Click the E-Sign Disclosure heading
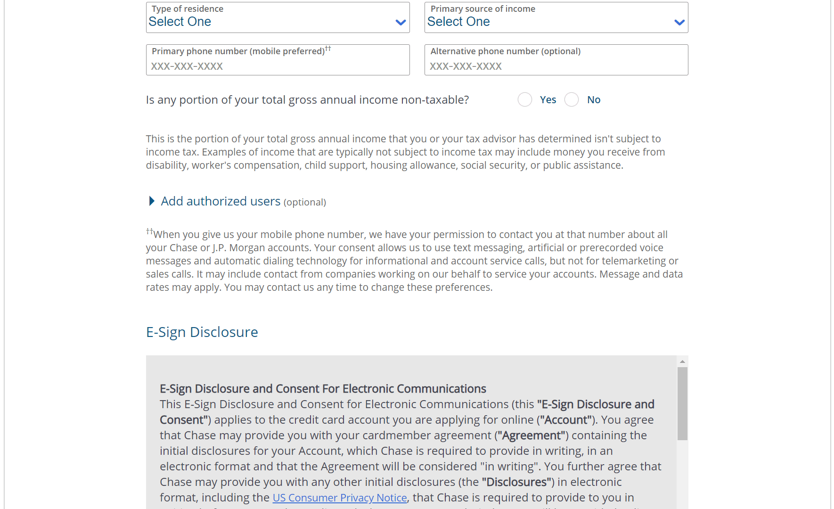This screenshot has width=834, height=509. pyautogui.click(x=202, y=332)
